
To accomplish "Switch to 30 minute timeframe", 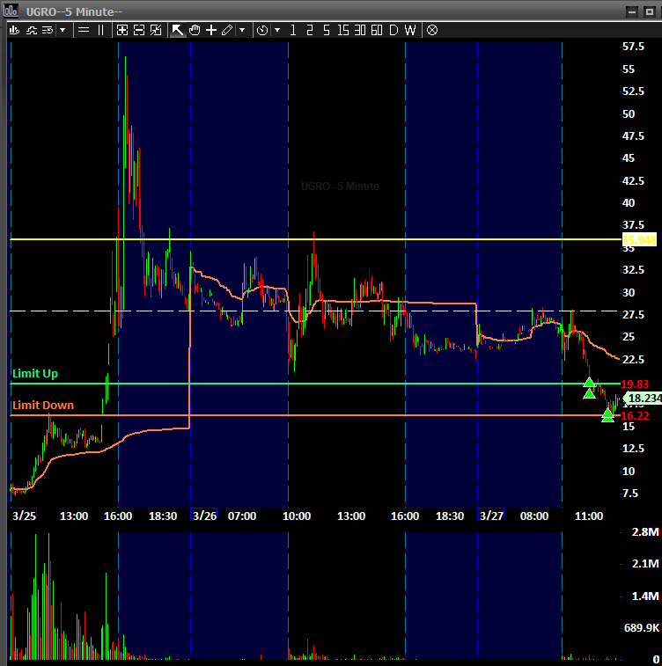I will click(360, 30).
